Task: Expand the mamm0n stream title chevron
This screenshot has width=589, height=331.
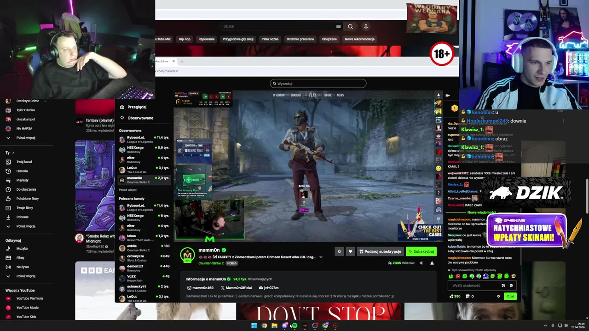Action: click(x=321, y=257)
